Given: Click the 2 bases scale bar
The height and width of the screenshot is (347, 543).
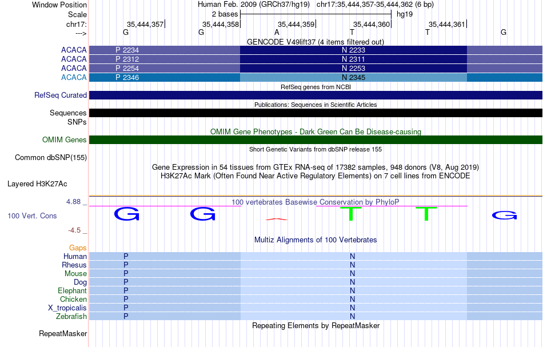Looking at the screenshot, I should [x=316, y=14].
